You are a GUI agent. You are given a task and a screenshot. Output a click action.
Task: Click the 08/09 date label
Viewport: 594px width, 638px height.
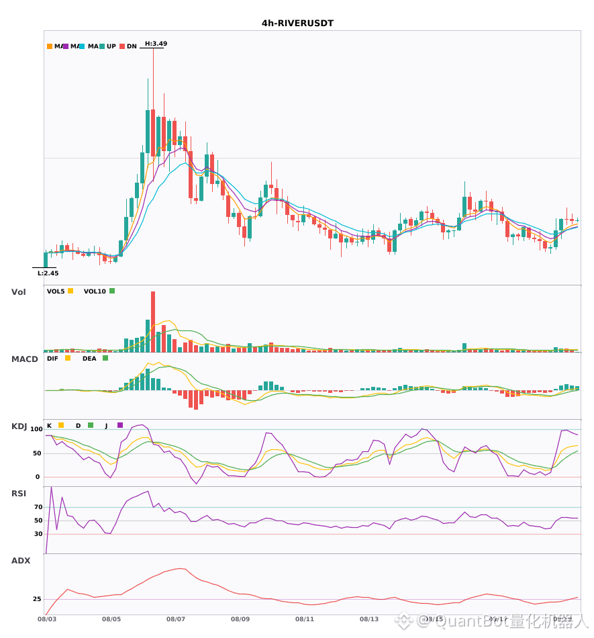(240, 619)
